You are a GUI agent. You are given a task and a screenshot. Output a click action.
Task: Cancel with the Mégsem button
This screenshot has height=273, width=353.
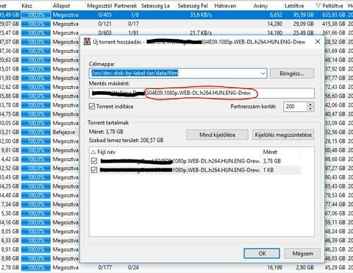302,253
